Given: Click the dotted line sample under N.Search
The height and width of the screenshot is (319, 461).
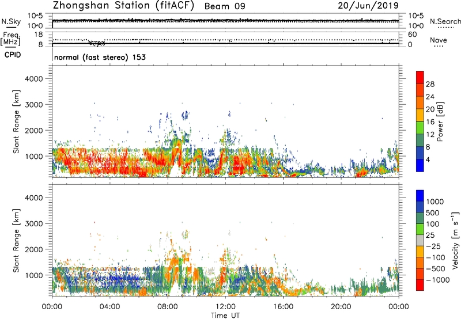Looking at the screenshot, I should click(x=446, y=28).
